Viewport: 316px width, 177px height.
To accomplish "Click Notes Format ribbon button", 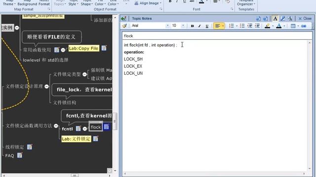I will point(44,3).
